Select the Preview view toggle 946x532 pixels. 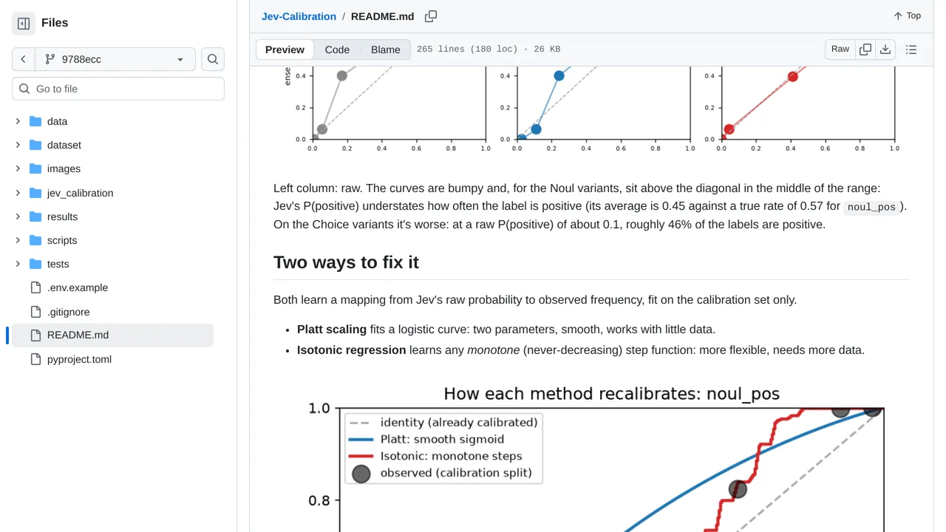click(x=285, y=50)
